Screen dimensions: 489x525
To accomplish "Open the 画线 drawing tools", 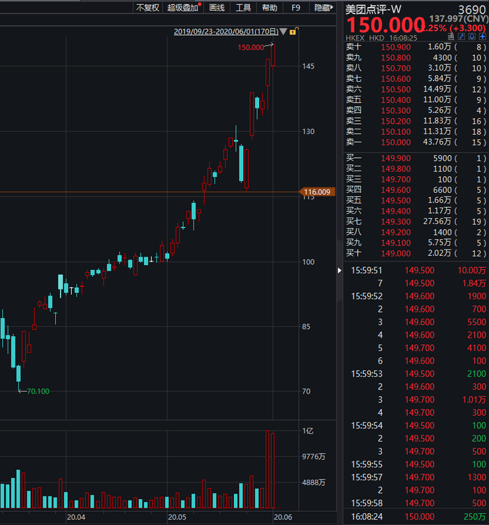I will click(217, 8).
